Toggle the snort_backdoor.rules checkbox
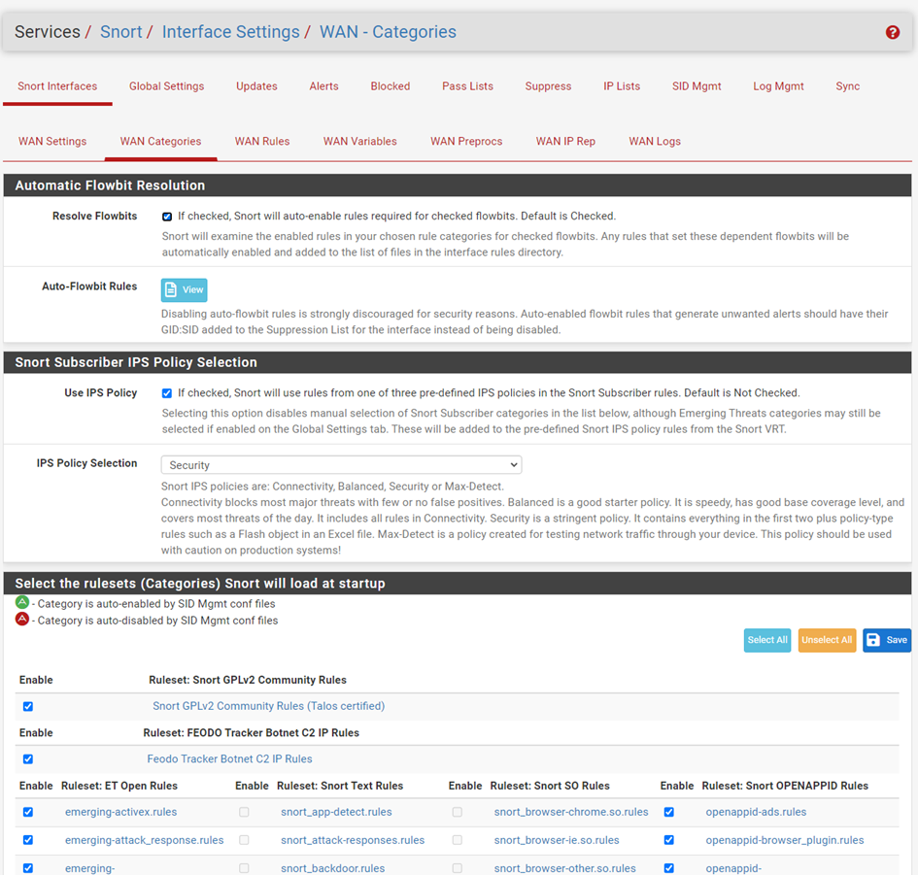This screenshot has width=918, height=875. click(x=244, y=868)
